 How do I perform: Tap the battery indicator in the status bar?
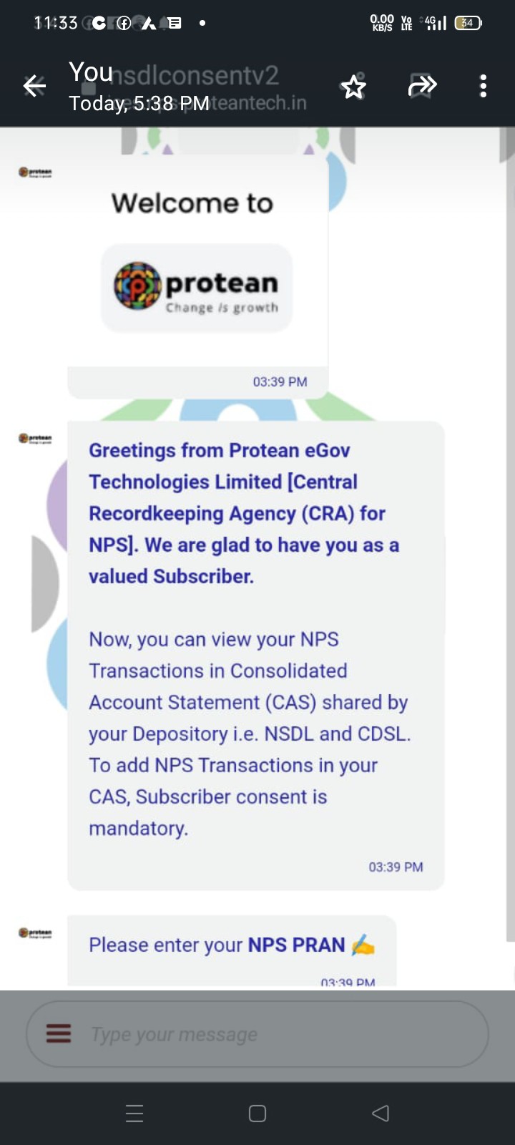[468, 23]
